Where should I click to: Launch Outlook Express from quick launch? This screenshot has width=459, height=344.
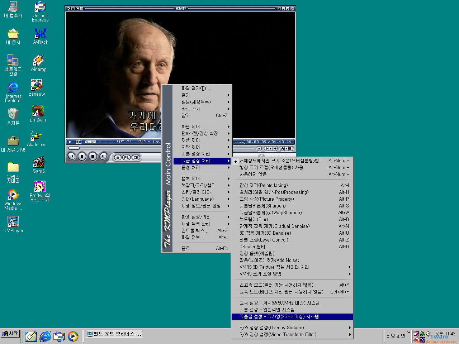tap(59, 336)
